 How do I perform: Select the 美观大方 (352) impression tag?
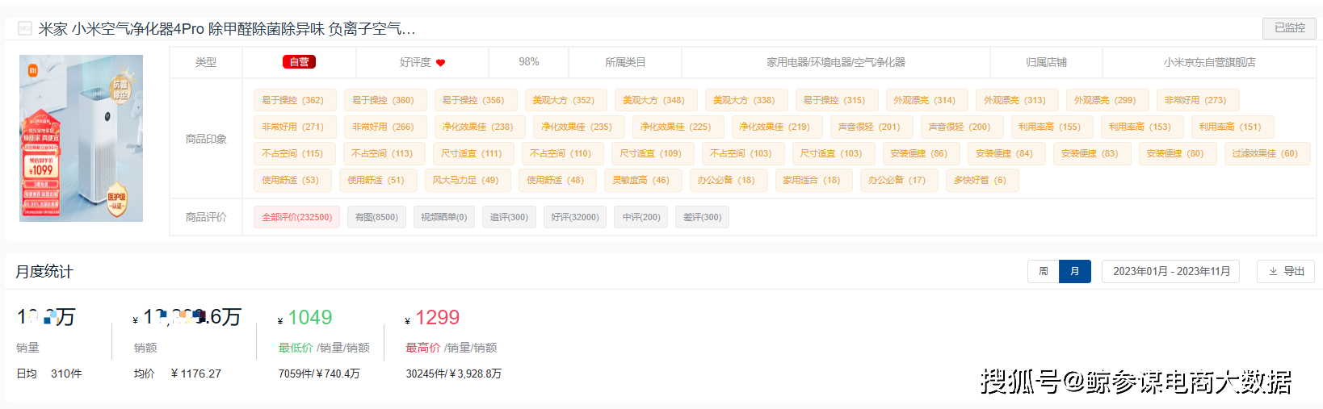564,100
